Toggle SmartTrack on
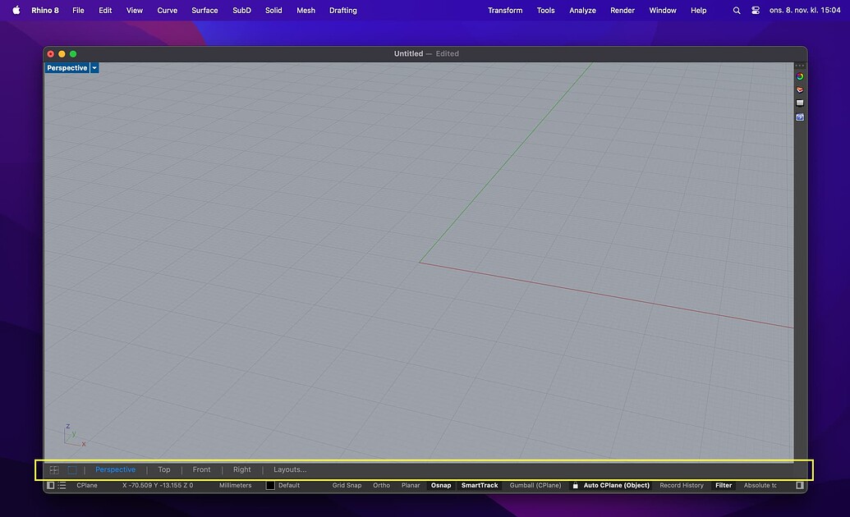 [479, 485]
